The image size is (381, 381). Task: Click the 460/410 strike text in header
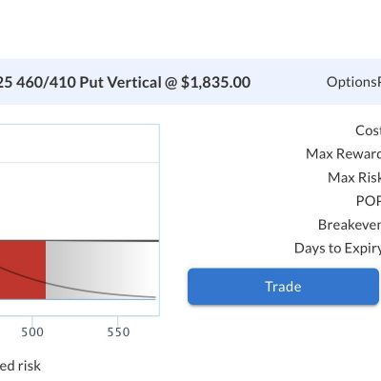click(46, 83)
